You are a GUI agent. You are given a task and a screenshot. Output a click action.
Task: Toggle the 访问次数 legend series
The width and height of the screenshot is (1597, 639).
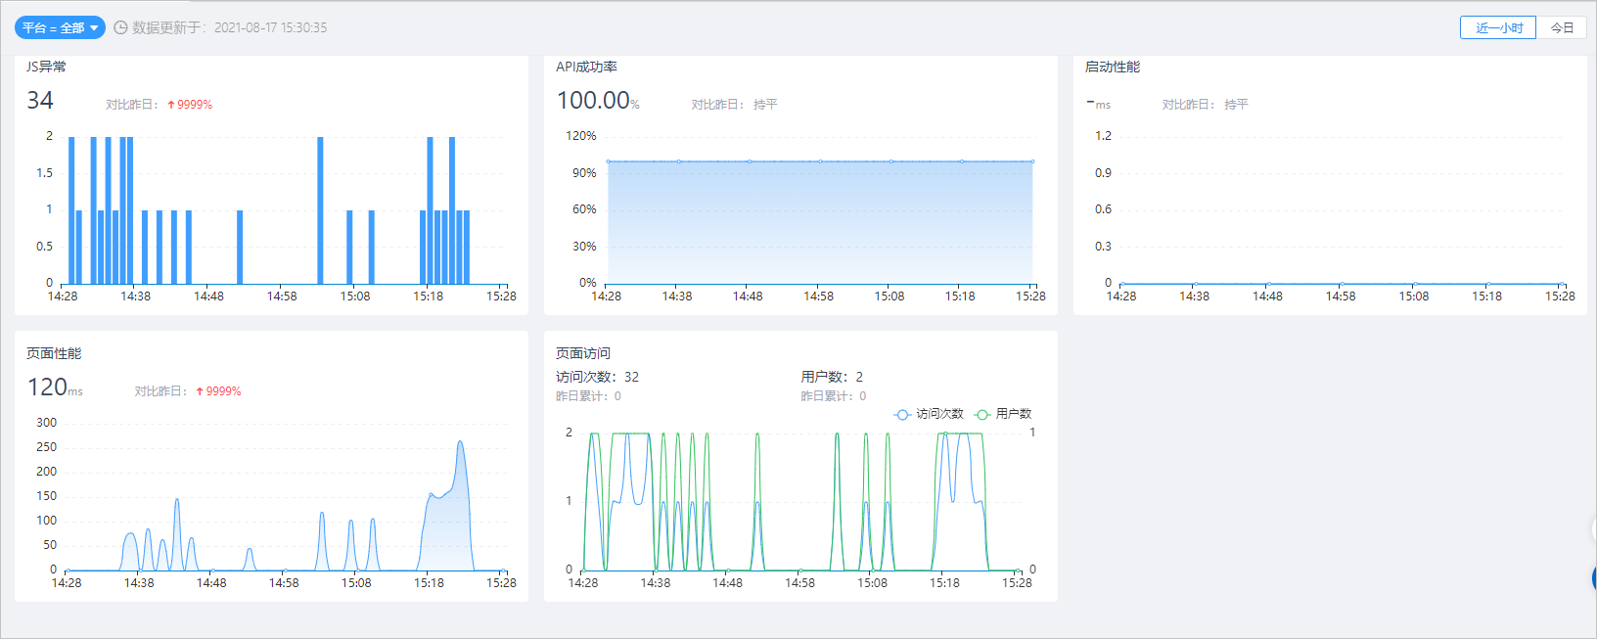[929, 414]
